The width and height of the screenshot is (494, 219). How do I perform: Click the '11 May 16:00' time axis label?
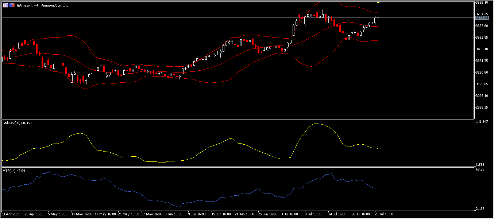pos(81,214)
